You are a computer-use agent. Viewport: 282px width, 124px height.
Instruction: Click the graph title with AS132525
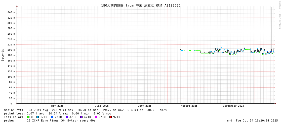point(141,6)
